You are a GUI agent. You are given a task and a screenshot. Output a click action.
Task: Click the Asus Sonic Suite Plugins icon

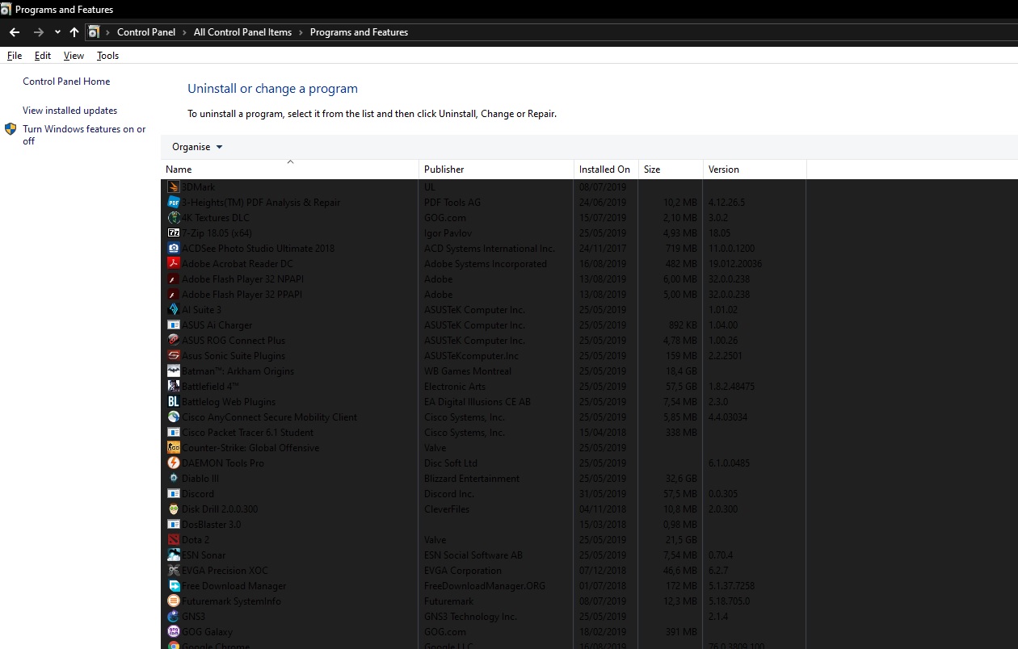tap(174, 355)
